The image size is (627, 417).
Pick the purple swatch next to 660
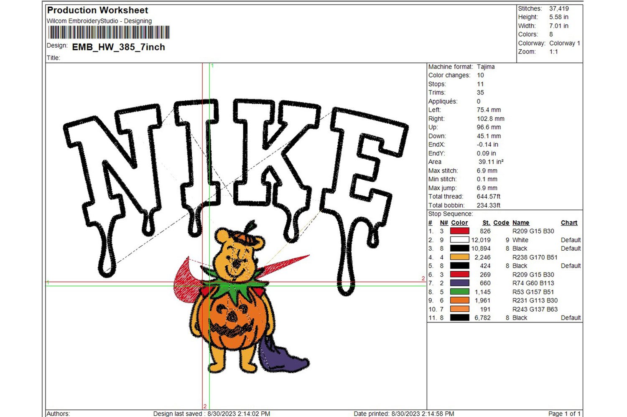pyautogui.click(x=459, y=283)
